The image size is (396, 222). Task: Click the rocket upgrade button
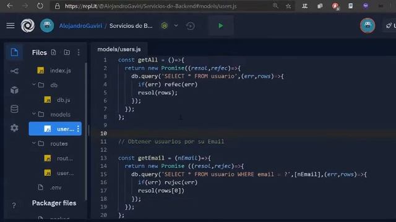(x=390, y=25)
